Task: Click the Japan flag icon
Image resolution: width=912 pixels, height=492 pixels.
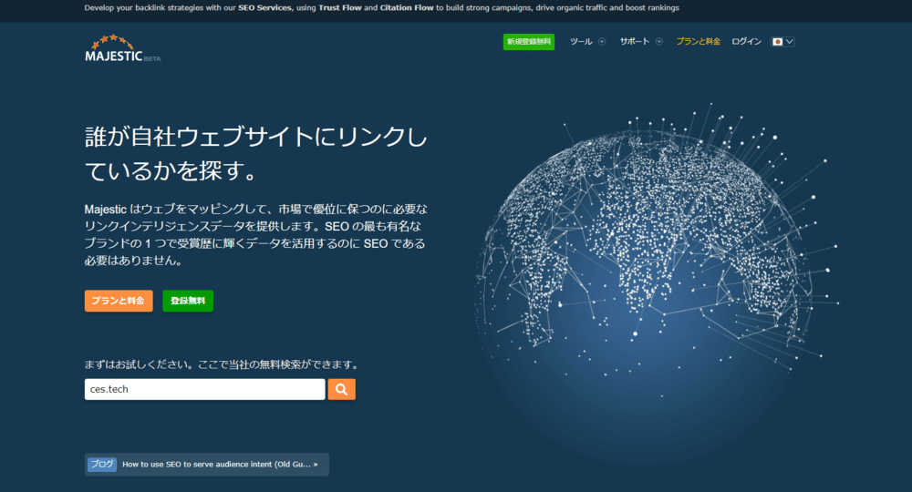Action: coord(777,42)
